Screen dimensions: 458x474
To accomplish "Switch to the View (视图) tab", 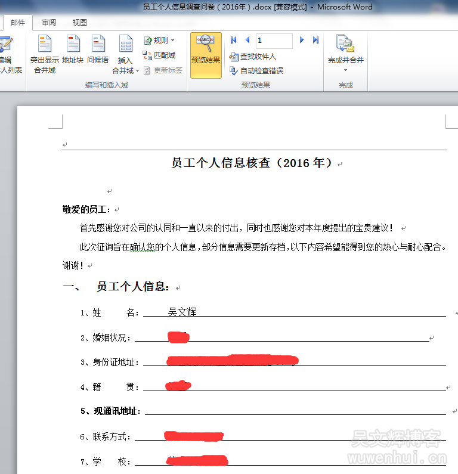I will tap(79, 23).
